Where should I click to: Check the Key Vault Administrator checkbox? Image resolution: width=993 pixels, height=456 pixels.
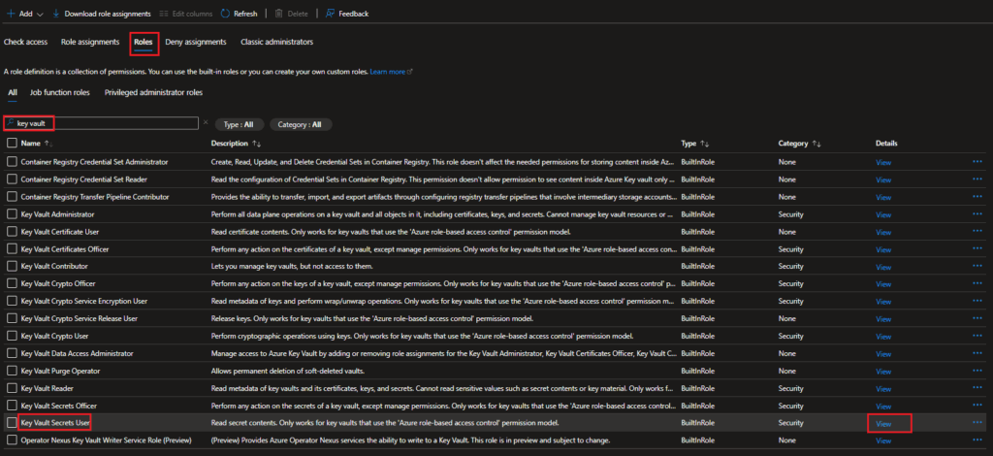point(12,214)
